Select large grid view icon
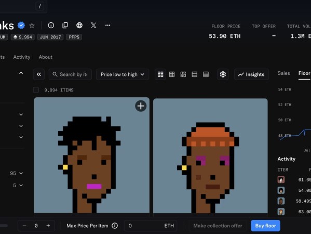Screen dimensions: 311x234 point(160,74)
